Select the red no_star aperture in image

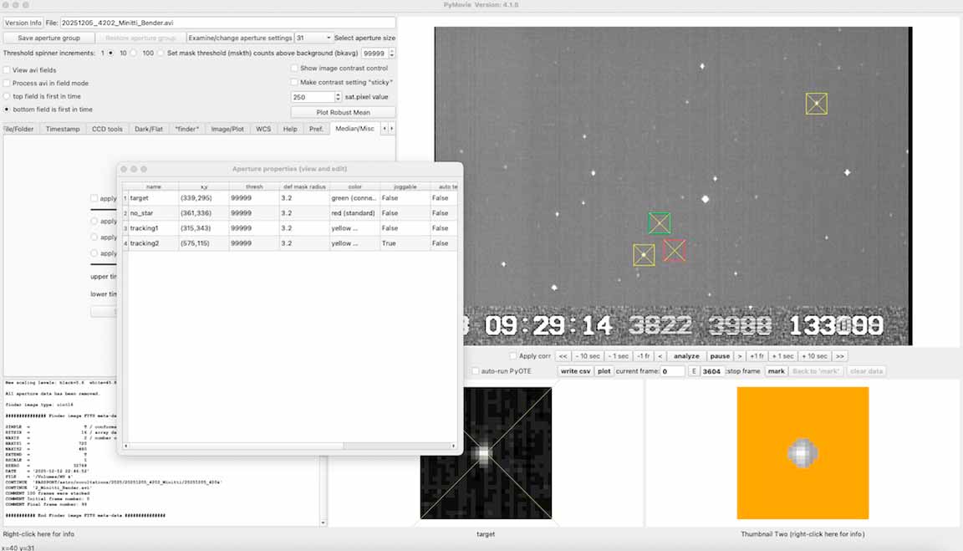[675, 250]
